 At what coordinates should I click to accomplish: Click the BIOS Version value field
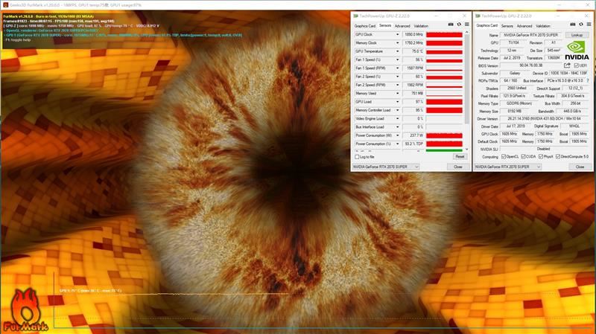(x=531, y=65)
